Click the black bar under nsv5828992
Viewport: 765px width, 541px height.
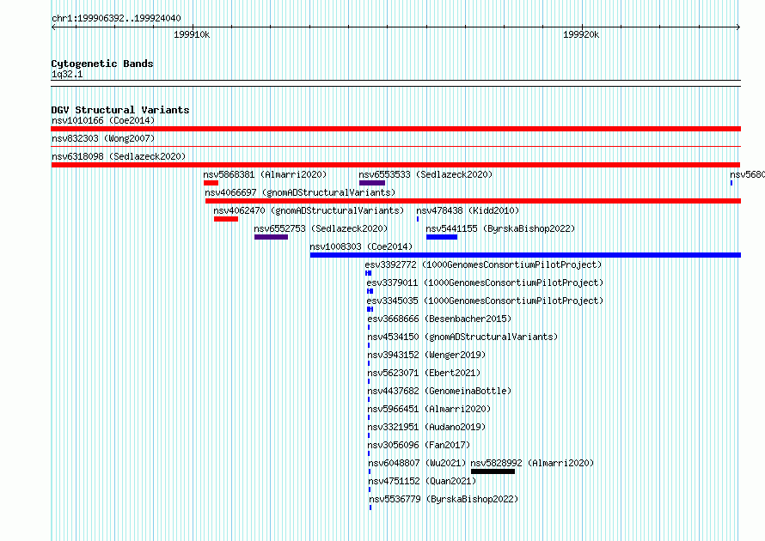click(x=493, y=471)
